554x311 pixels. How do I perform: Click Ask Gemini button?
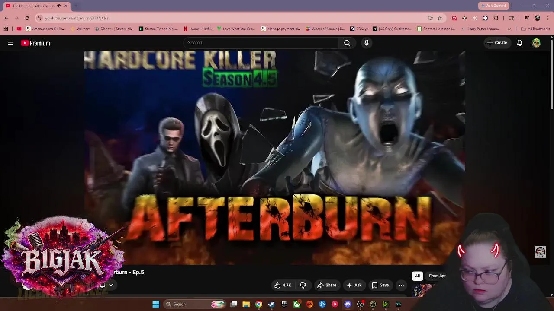pos(493,6)
